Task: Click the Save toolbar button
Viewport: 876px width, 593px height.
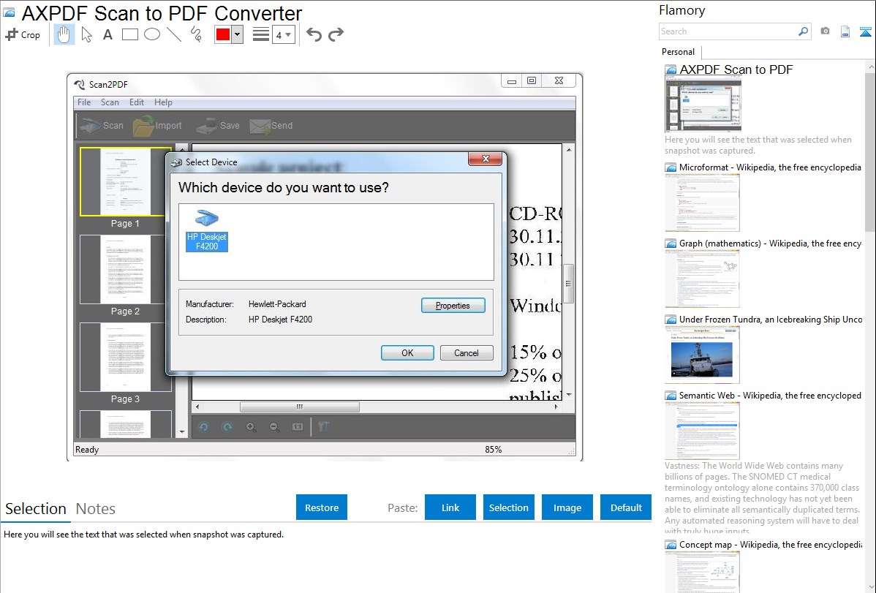Action: click(218, 126)
